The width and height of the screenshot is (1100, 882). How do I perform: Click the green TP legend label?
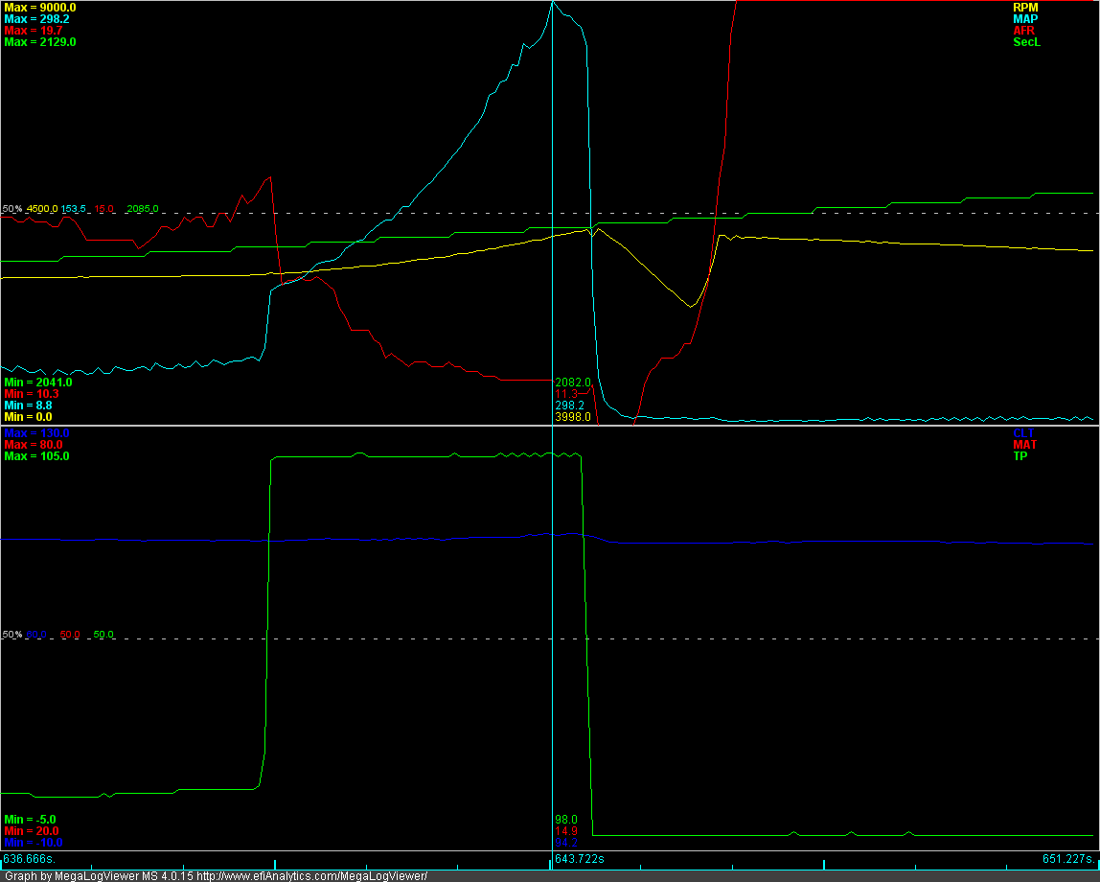(1020, 456)
